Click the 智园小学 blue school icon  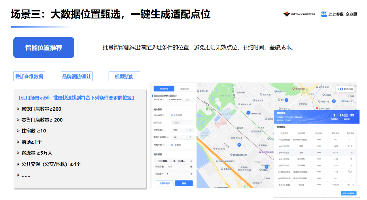[x=275, y=91]
